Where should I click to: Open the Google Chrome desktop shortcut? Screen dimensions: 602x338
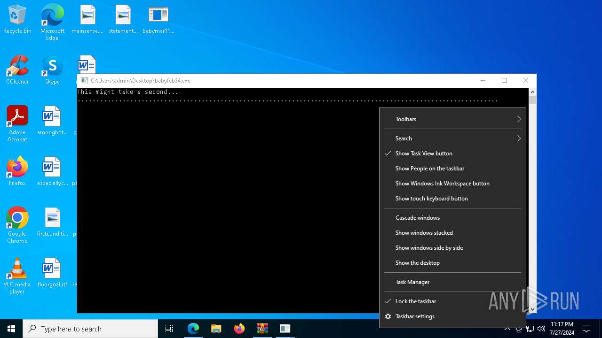click(x=17, y=225)
